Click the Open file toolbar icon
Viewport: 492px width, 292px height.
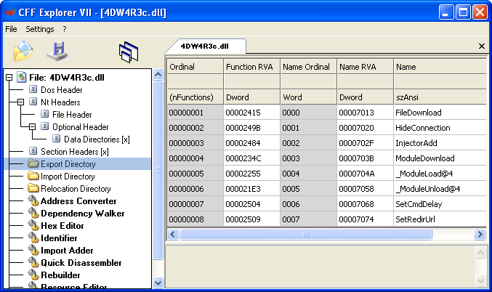[23, 52]
